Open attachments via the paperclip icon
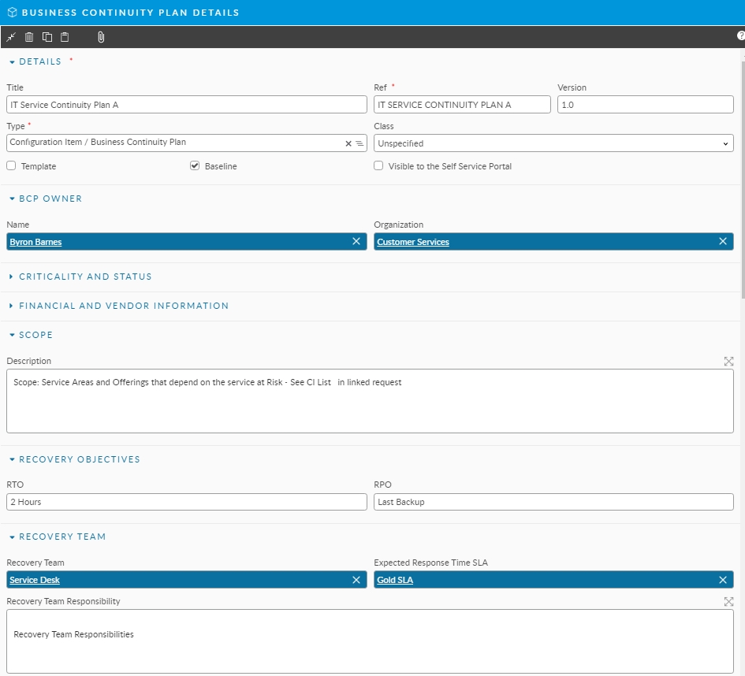This screenshot has width=745, height=676. pyautogui.click(x=101, y=37)
